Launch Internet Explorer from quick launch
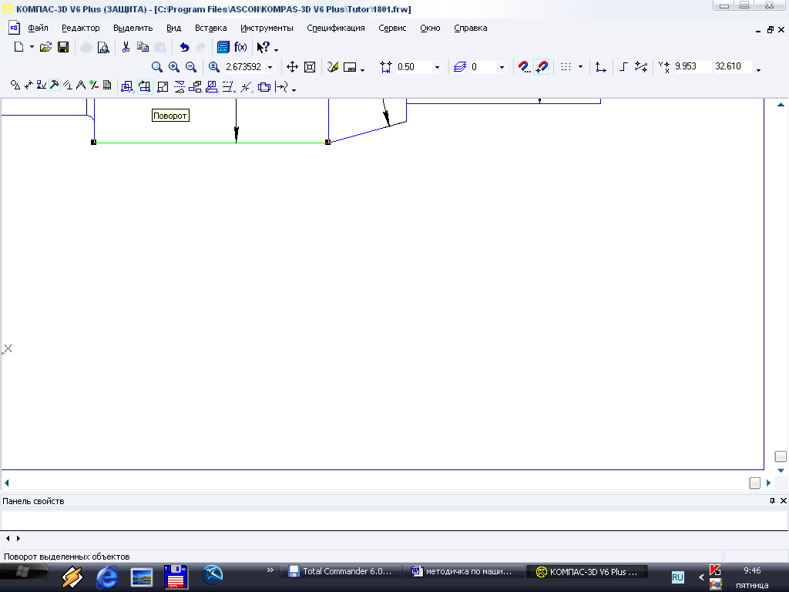Viewport: 789px width, 592px height. (x=106, y=577)
